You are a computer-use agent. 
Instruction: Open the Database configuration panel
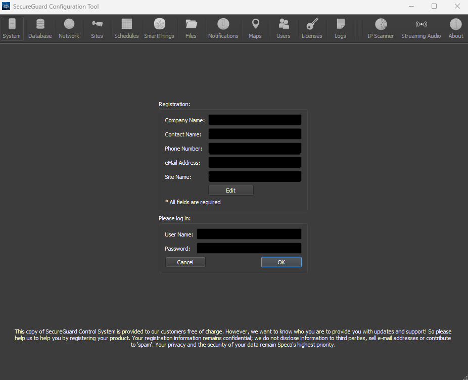click(40, 28)
